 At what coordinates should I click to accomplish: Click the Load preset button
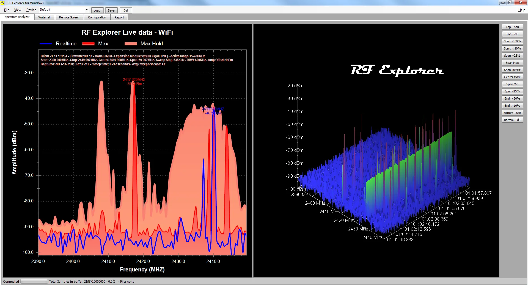pos(97,10)
